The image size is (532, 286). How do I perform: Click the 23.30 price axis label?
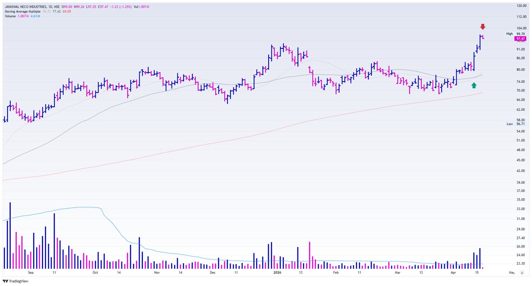[x=521, y=263]
